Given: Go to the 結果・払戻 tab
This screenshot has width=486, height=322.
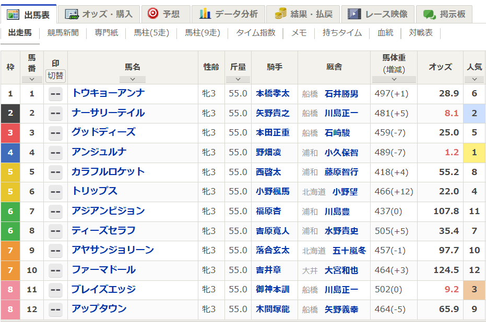Looking at the screenshot, I should click(303, 14).
